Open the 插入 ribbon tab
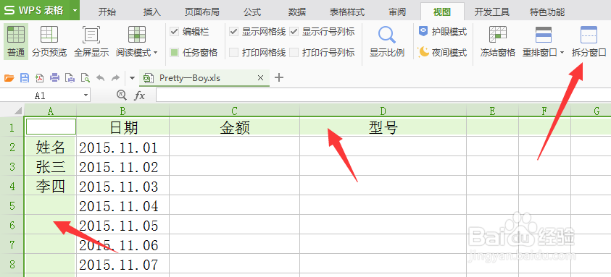The image size is (611, 277). tap(152, 12)
